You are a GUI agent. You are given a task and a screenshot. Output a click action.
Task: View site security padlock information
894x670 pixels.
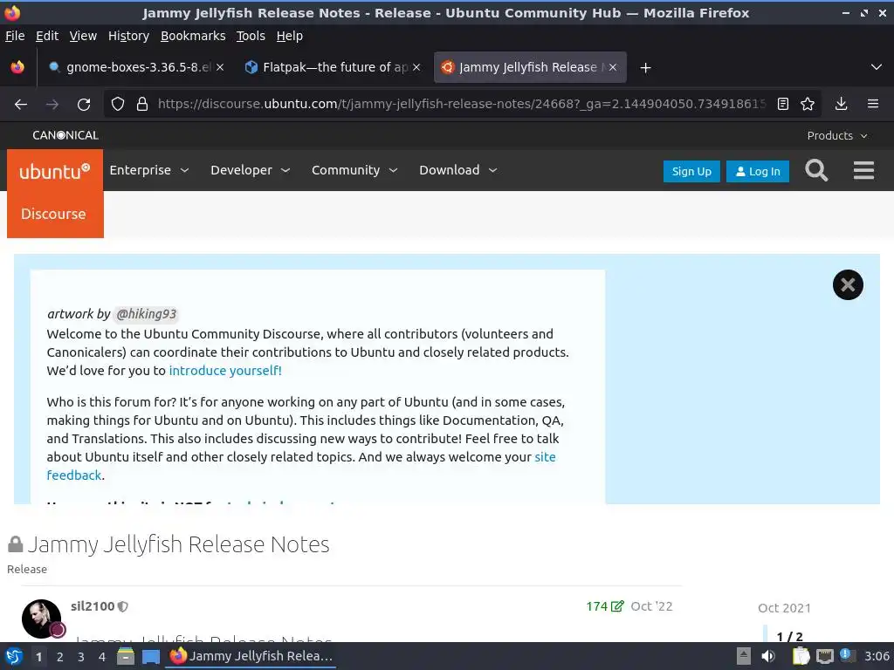(142, 105)
